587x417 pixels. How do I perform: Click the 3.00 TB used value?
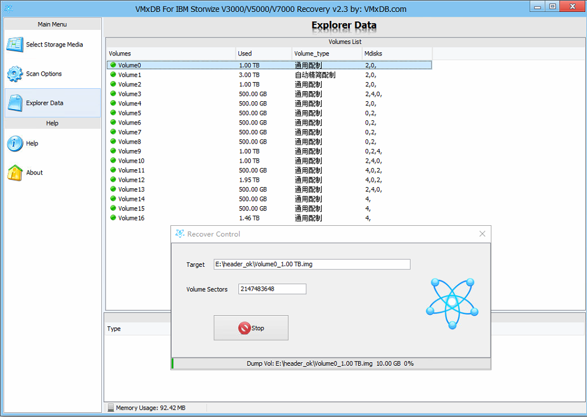[249, 75]
